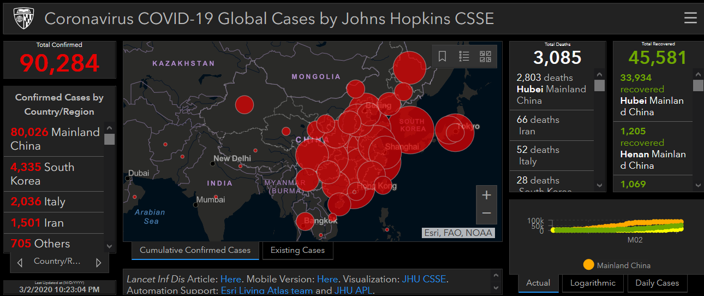
Task: Click the red dot near New Delhi
Action: [241, 167]
